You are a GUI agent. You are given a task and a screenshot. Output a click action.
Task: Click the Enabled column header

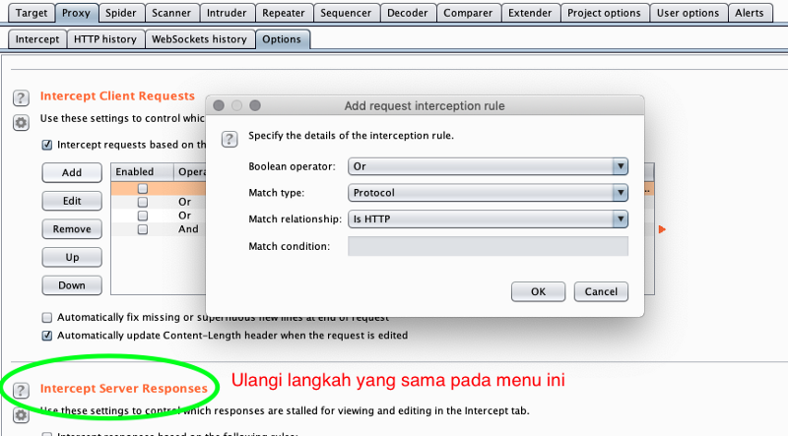[x=142, y=172]
